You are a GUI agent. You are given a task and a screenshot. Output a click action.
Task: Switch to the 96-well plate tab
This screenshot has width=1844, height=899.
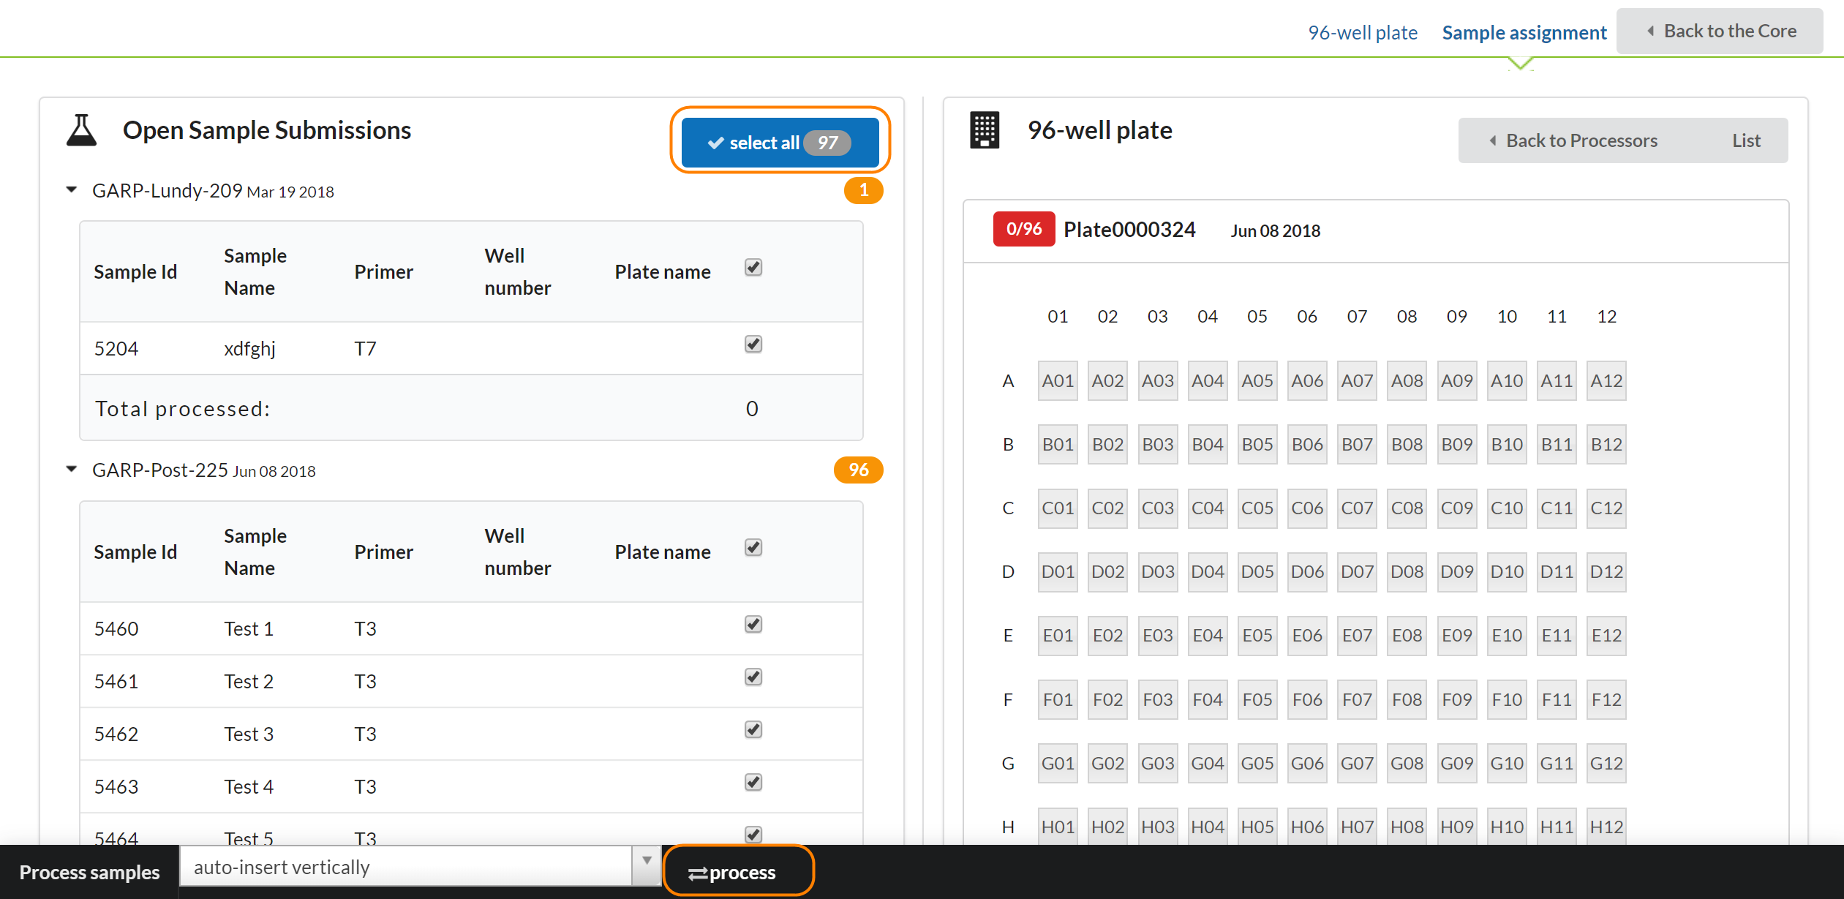(1362, 32)
